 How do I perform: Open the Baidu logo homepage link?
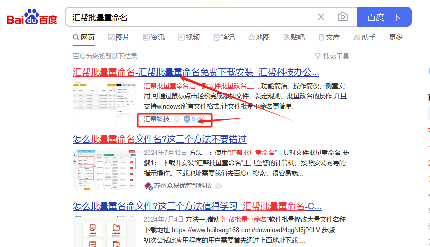click(32, 17)
